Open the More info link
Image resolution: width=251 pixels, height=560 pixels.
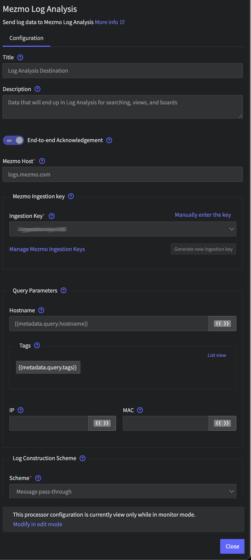click(110, 22)
